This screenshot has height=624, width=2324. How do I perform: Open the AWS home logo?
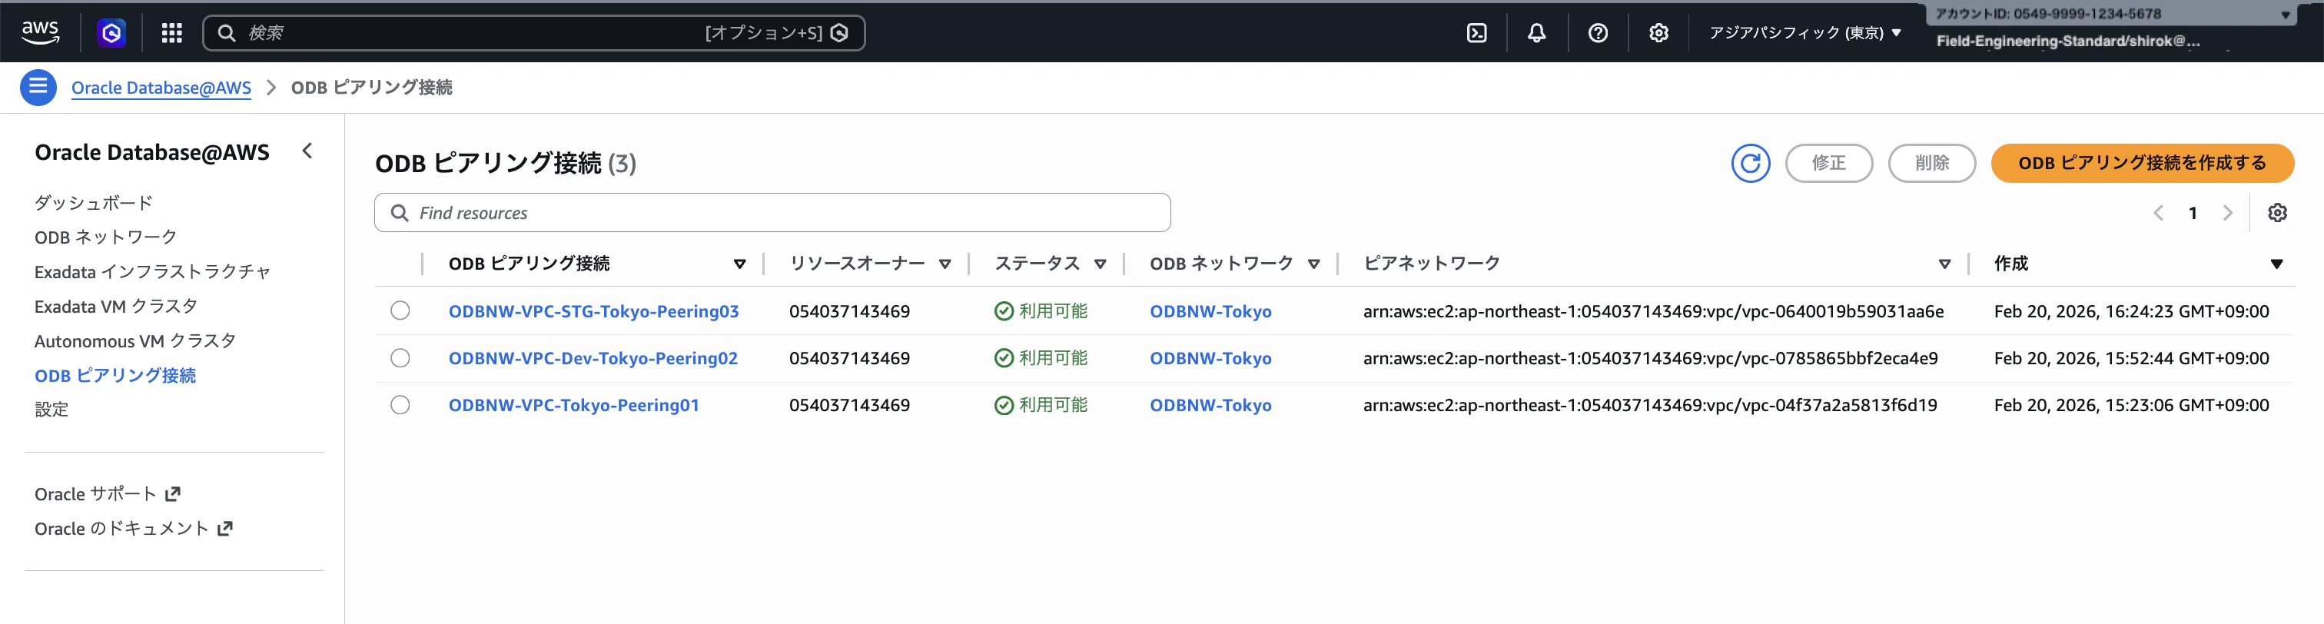[40, 32]
